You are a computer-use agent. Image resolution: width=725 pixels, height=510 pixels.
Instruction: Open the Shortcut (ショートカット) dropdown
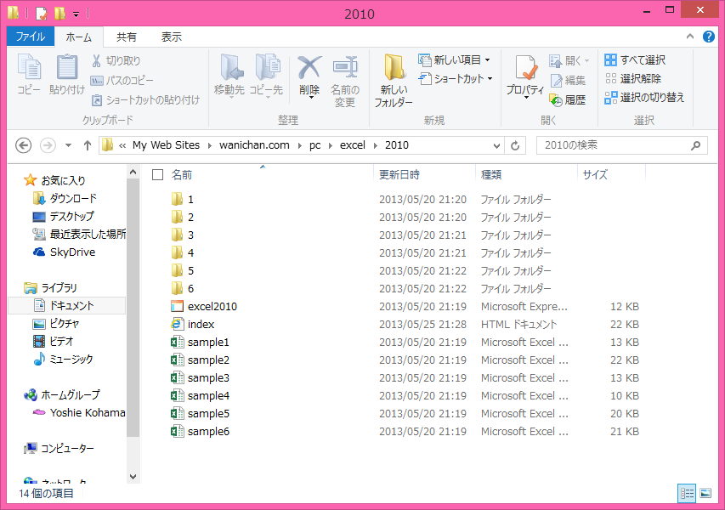pos(456,79)
